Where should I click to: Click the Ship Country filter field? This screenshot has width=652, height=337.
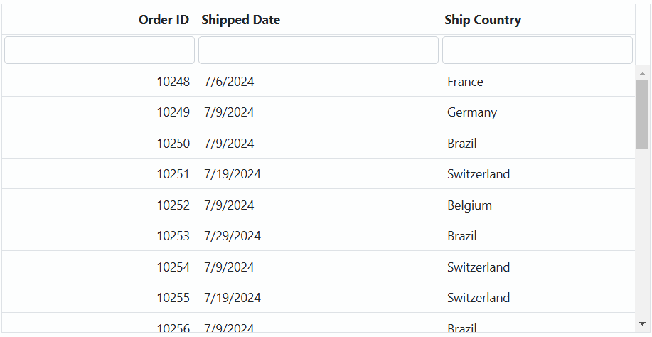coord(538,50)
